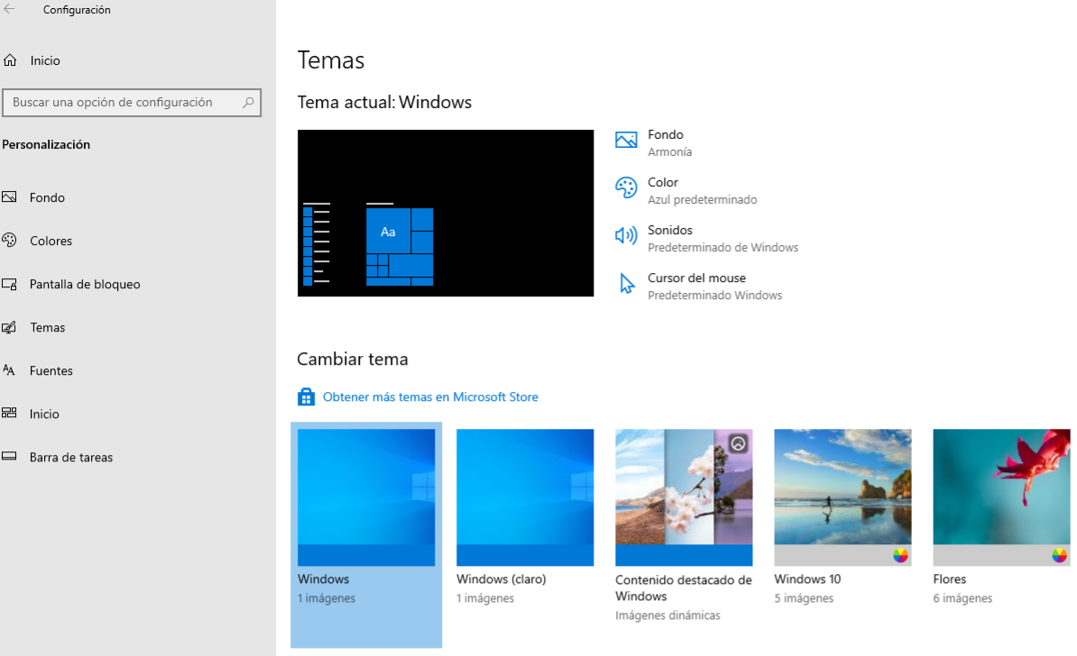This screenshot has height=656, width=1077.
Task: Click the 'Personalización' section label
Action: tap(46, 144)
